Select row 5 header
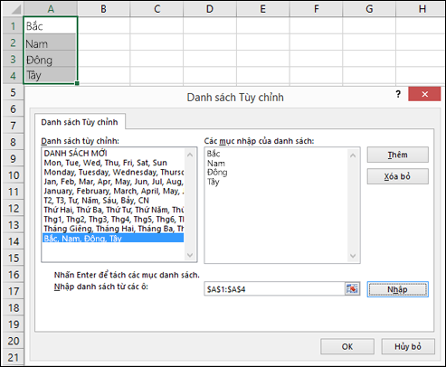Viewport: 446px width, 367px height. click(14, 92)
